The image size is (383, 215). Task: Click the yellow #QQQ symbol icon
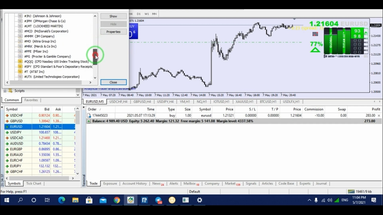click(20, 62)
